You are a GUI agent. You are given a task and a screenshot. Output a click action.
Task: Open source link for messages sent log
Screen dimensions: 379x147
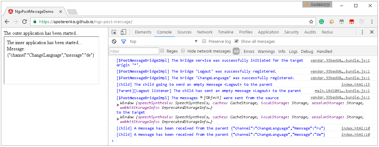tap(340, 98)
